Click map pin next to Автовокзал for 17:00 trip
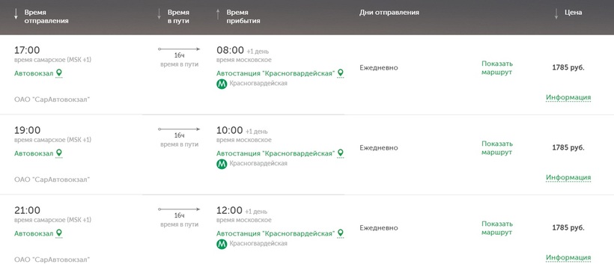614x273 pixels. pos(58,73)
